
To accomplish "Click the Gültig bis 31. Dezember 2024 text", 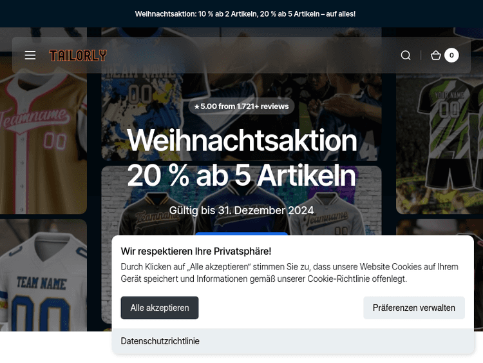I will (x=241, y=210).
